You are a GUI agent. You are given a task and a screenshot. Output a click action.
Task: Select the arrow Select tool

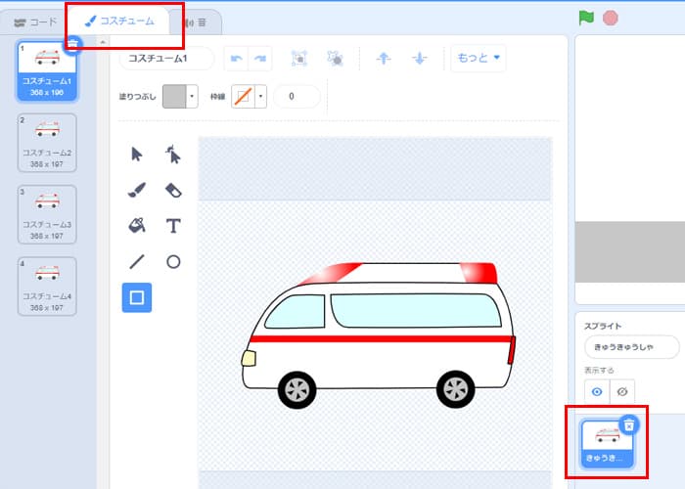[x=137, y=155]
